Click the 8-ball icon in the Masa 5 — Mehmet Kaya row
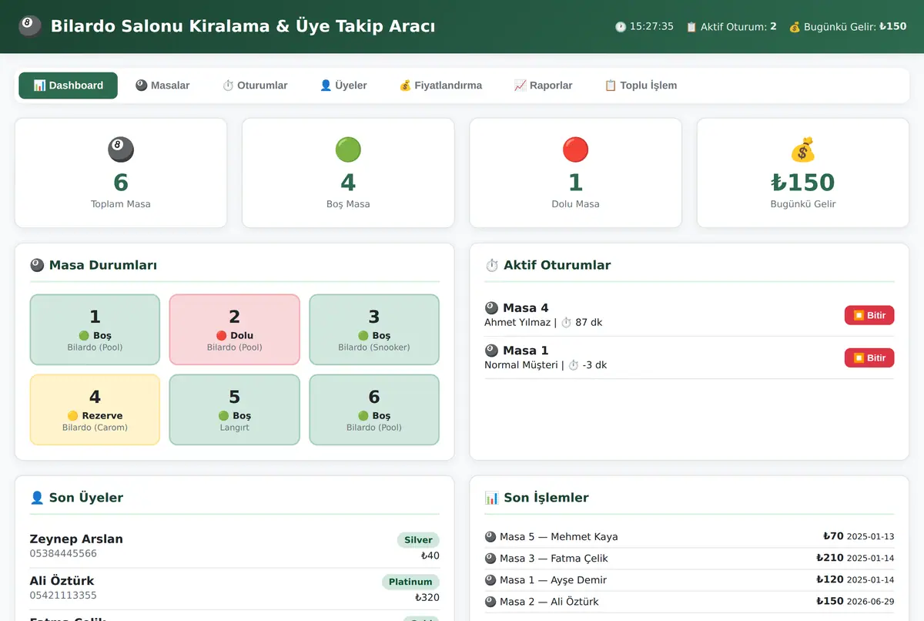Viewport: 924px width, 621px height. [x=490, y=537]
